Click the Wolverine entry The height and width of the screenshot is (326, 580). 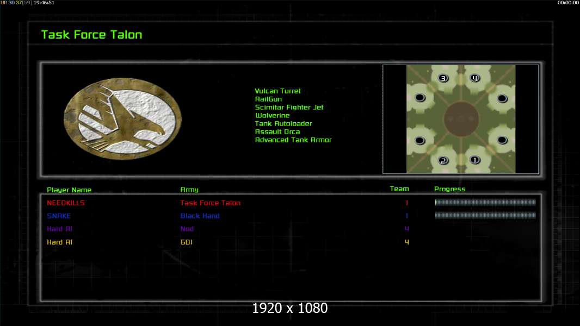(x=272, y=115)
